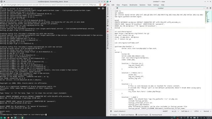The width and height of the screenshot is (212, 119).
Task: Click the Brave address bar URL
Action: click(x=50, y=5)
